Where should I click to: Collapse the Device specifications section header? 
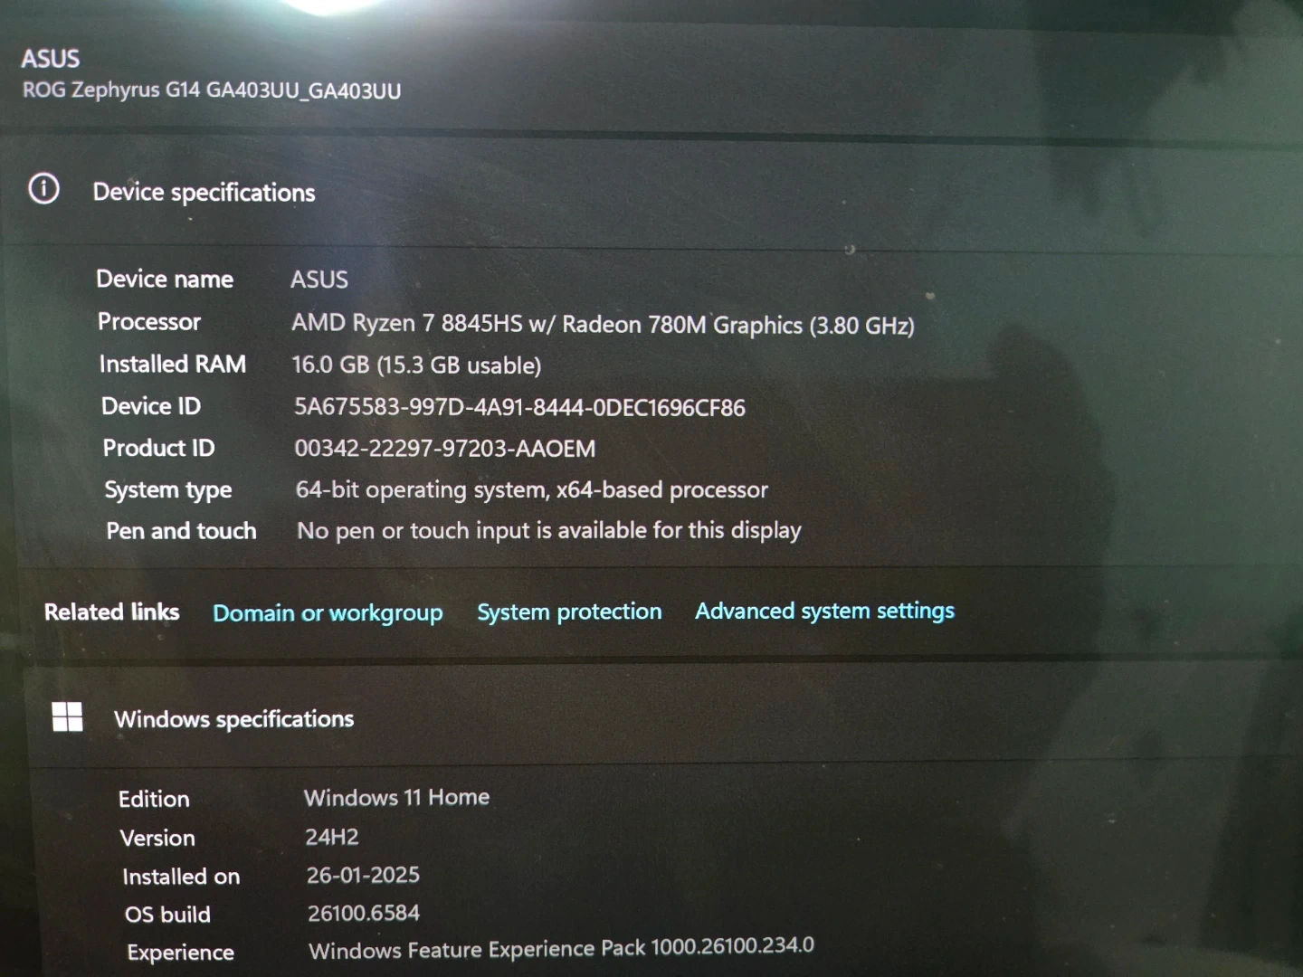[x=204, y=193]
